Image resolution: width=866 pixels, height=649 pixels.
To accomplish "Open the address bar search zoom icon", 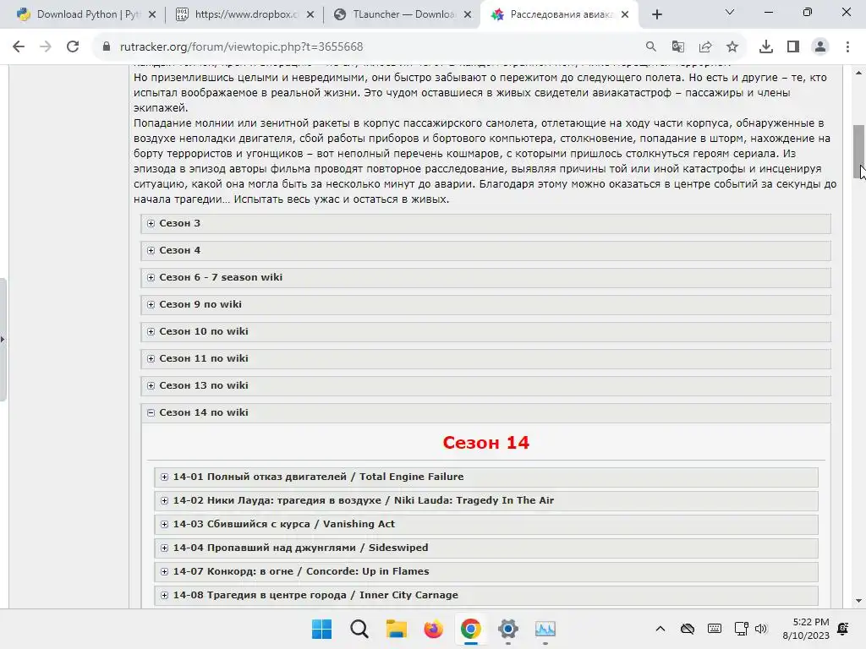I will (x=651, y=47).
